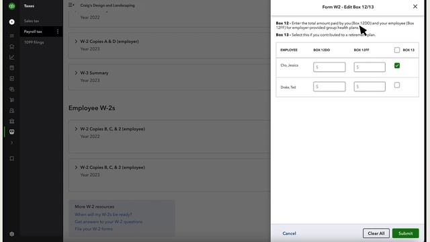430x242 pixels.
Task: Check Box 13 for Drake, Ted
Action: (397, 85)
